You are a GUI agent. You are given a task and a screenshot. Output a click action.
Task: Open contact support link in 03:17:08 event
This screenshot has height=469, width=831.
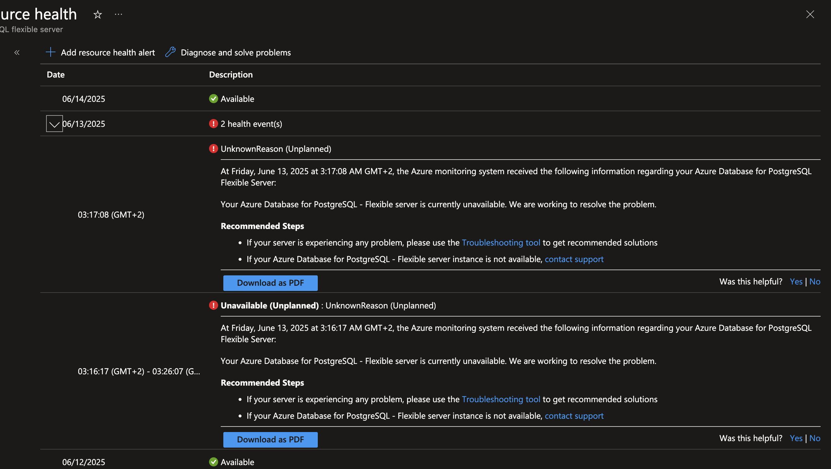[x=574, y=259]
